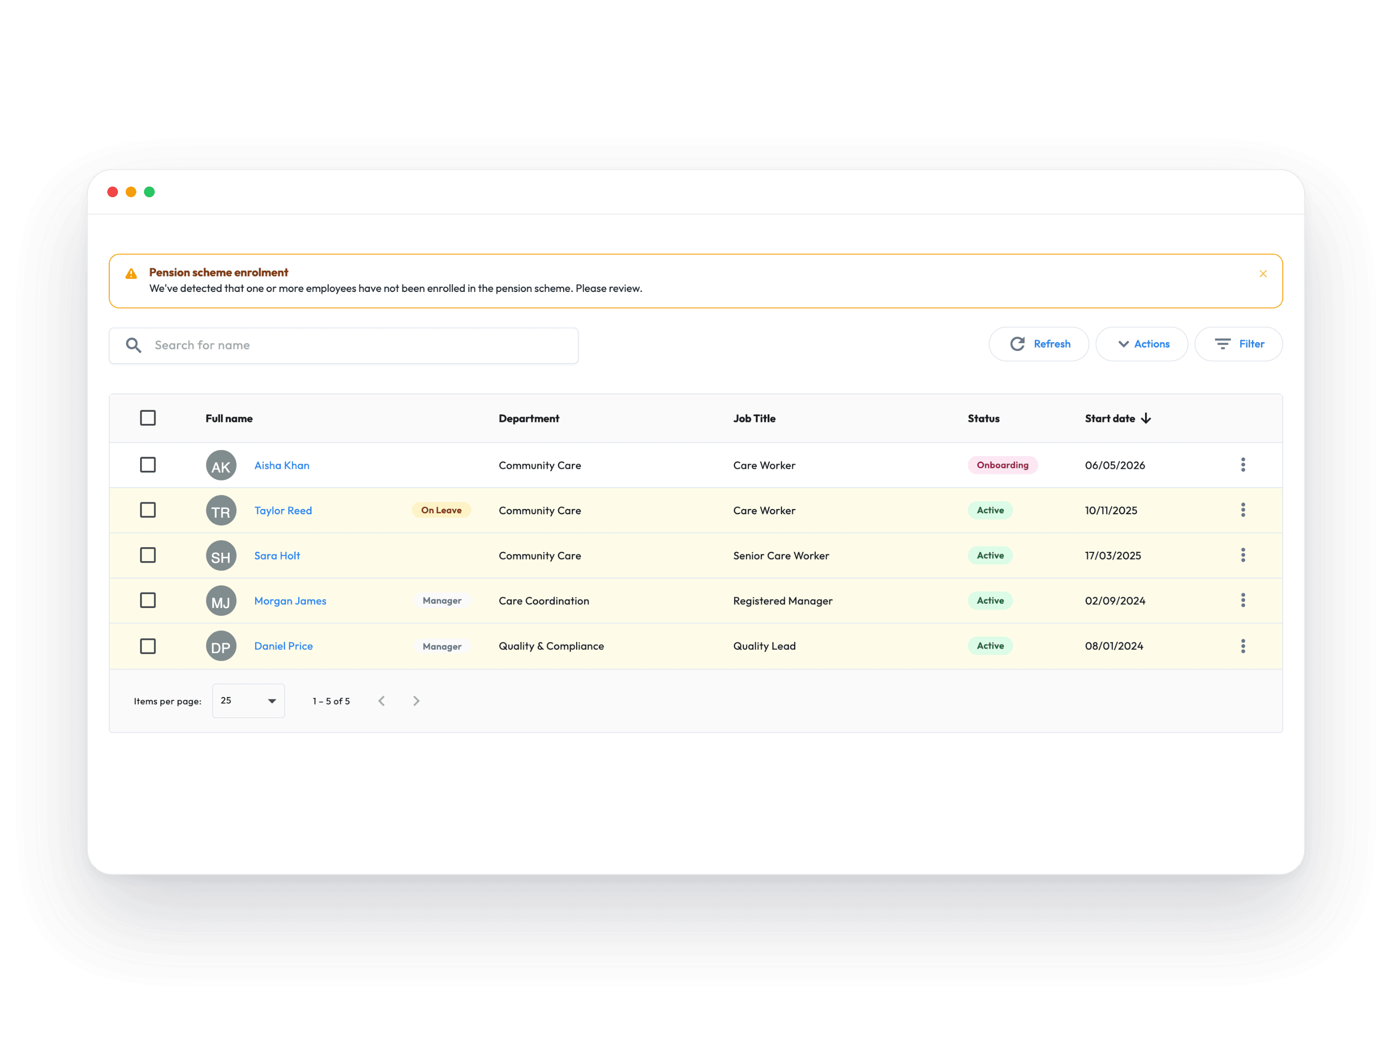Click start date 17/03/2025
The width and height of the screenshot is (1392, 1044).
(x=1113, y=556)
